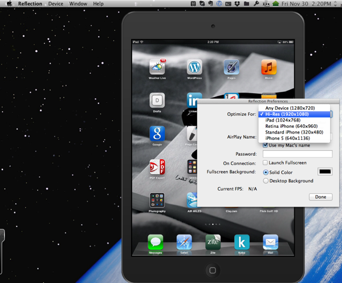Select Retina iPhone (640x960) option
Screen dimensions: 342x283
point(291,126)
